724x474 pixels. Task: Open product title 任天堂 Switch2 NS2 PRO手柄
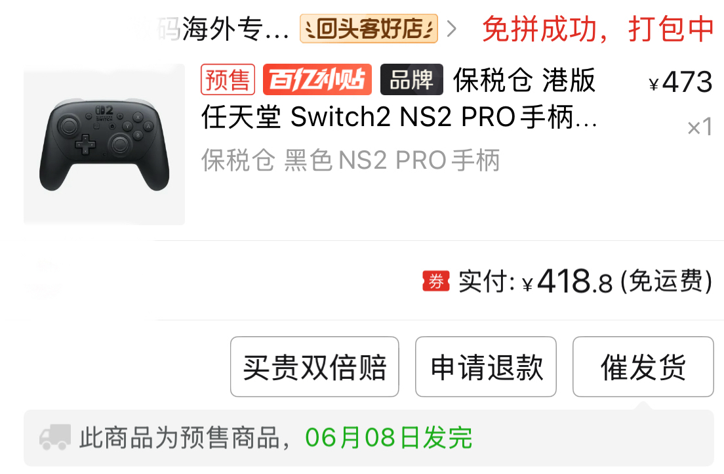coord(399,117)
